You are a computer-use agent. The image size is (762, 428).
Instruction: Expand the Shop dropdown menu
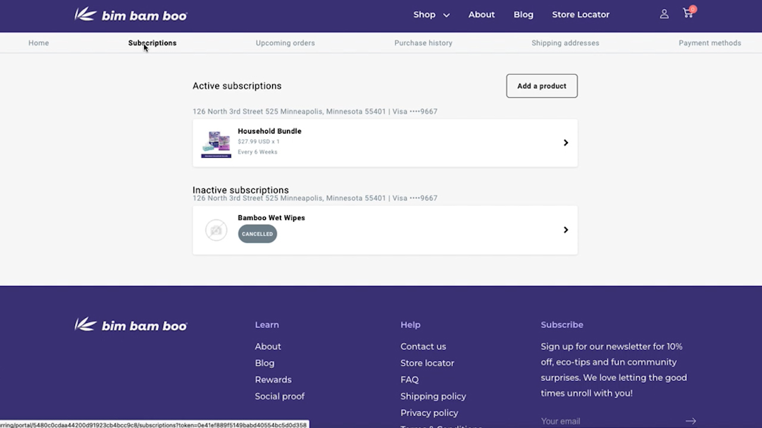[x=432, y=14]
